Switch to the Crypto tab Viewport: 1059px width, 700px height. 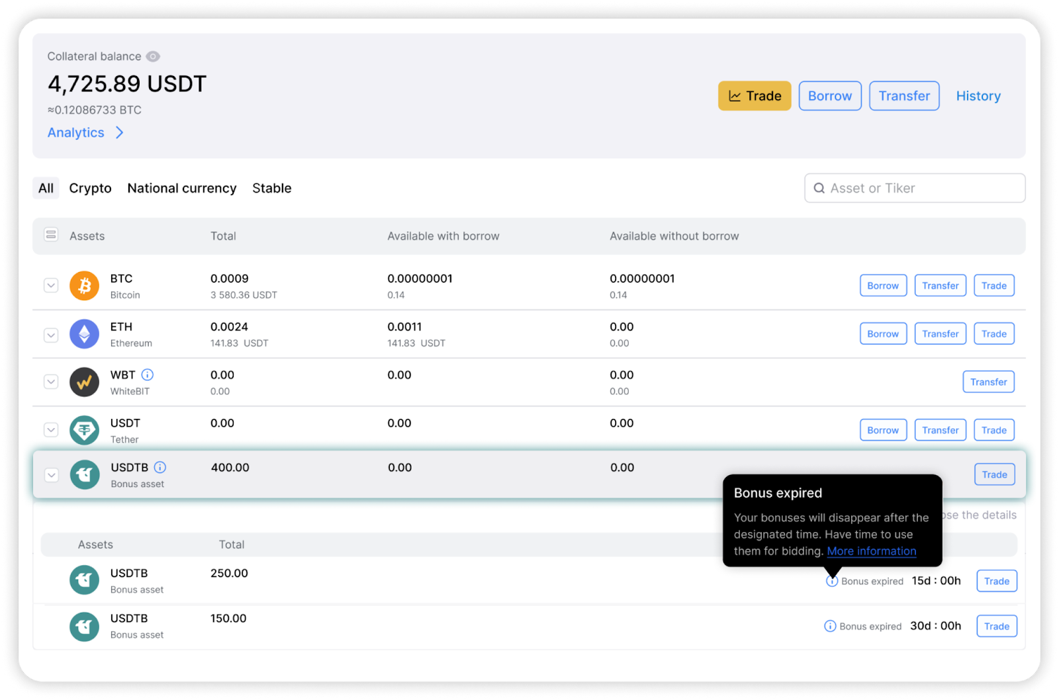click(90, 189)
